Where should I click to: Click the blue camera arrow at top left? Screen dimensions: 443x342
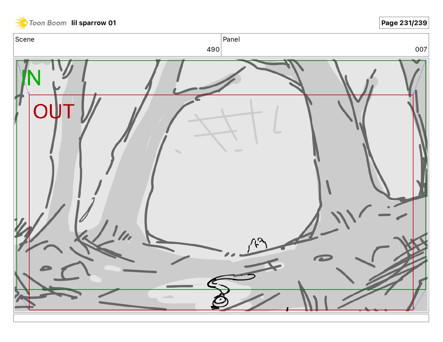23,78
